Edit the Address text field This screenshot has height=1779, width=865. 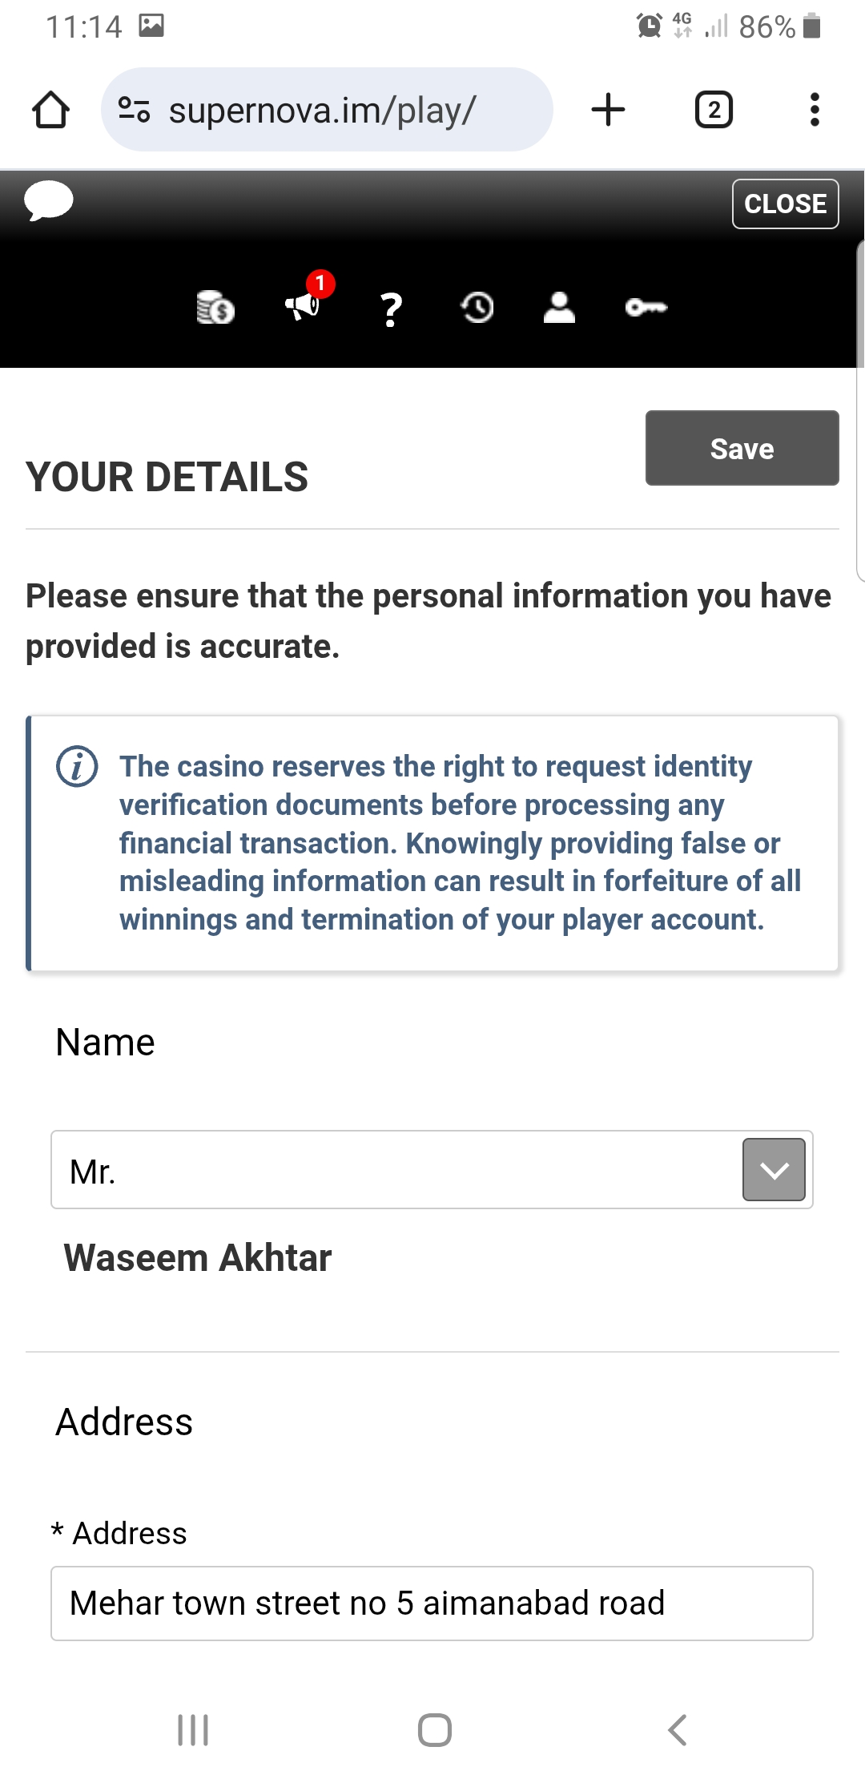pos(432,1604)
